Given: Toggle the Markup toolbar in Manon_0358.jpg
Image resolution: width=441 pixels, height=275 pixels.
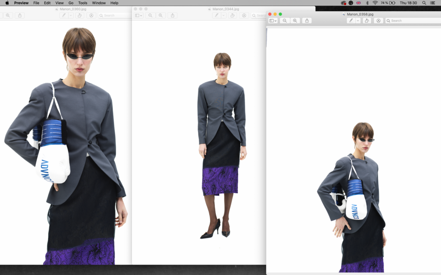Looking at the screenshot, I should 379,21.
